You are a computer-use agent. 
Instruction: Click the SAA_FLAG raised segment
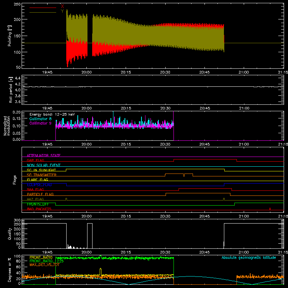point(205,189)
